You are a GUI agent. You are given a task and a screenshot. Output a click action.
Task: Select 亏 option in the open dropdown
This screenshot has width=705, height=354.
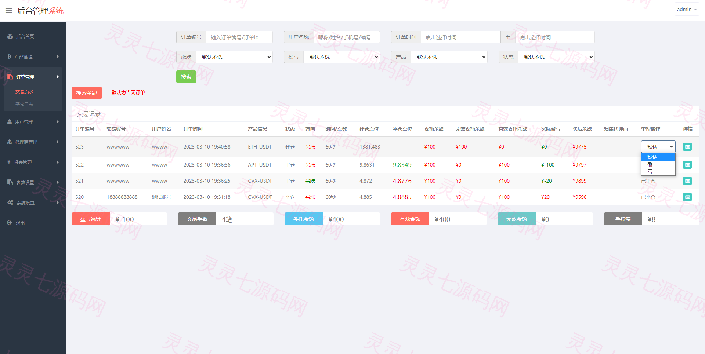tap(658, 172)
